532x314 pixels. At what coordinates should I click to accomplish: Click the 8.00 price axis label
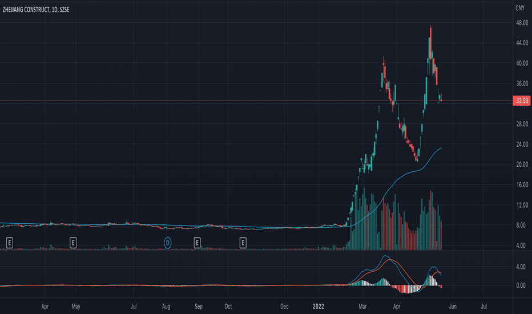tap(521, 225)
